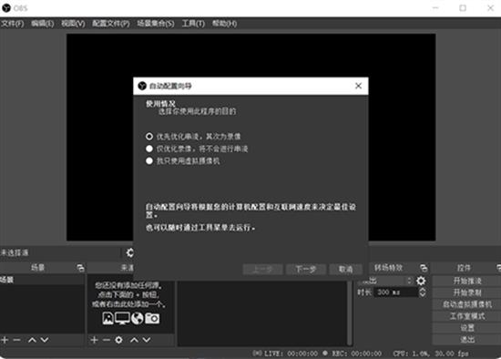Move scene down with arrow icon
501x359 pixels.
click(x=45, y=340)
